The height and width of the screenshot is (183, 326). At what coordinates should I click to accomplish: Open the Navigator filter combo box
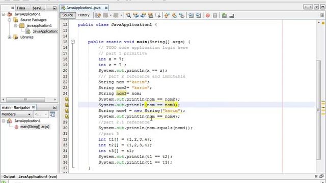41,114
